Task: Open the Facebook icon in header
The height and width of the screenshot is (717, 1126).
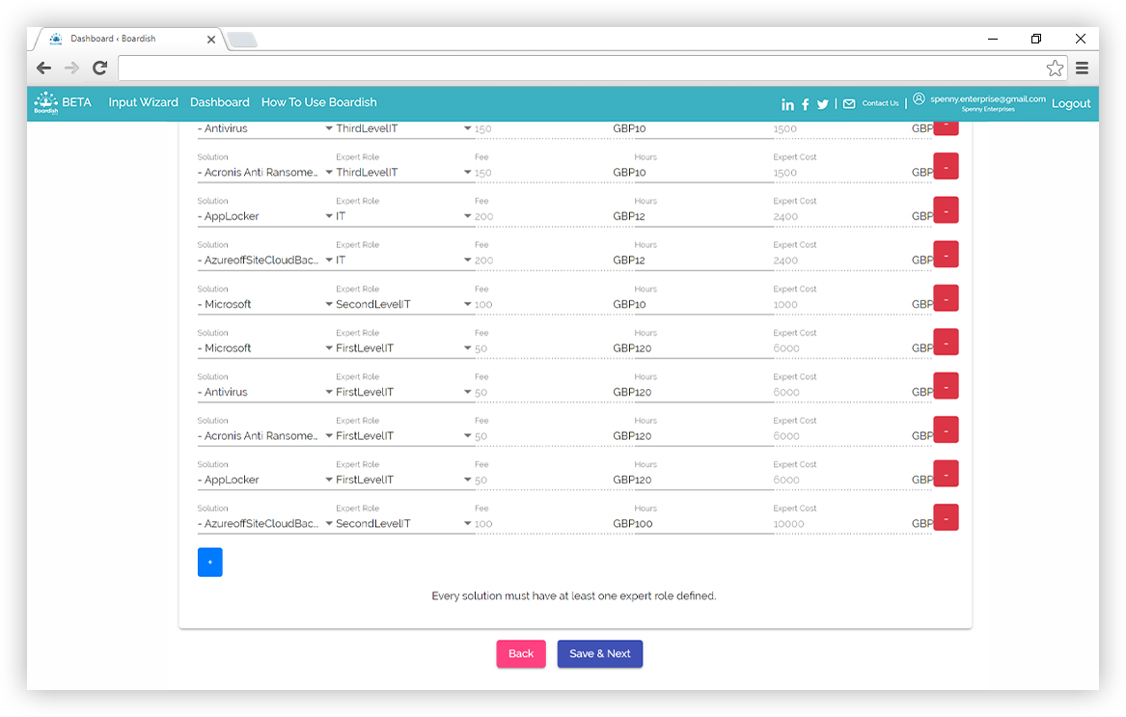Action: [x=806, y=104]
